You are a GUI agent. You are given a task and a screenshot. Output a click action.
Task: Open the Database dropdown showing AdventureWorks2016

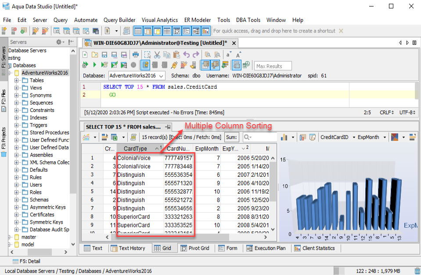click(137, 76)
